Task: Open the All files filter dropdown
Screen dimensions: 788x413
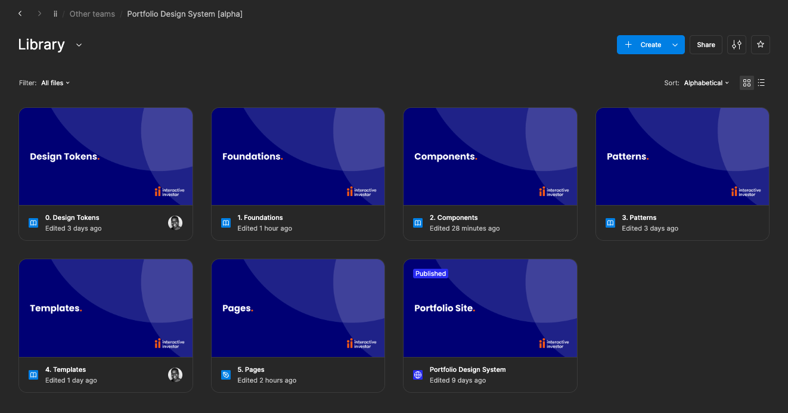Action: tap(55, 83)
